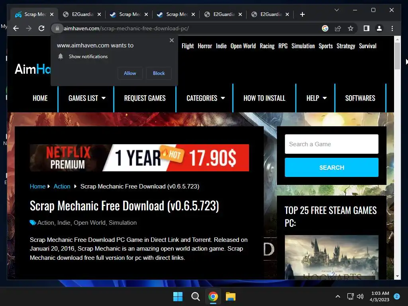This screenshot has width=408, height=306.
Task: Share this page using the share icon
Action: (338, 28)
